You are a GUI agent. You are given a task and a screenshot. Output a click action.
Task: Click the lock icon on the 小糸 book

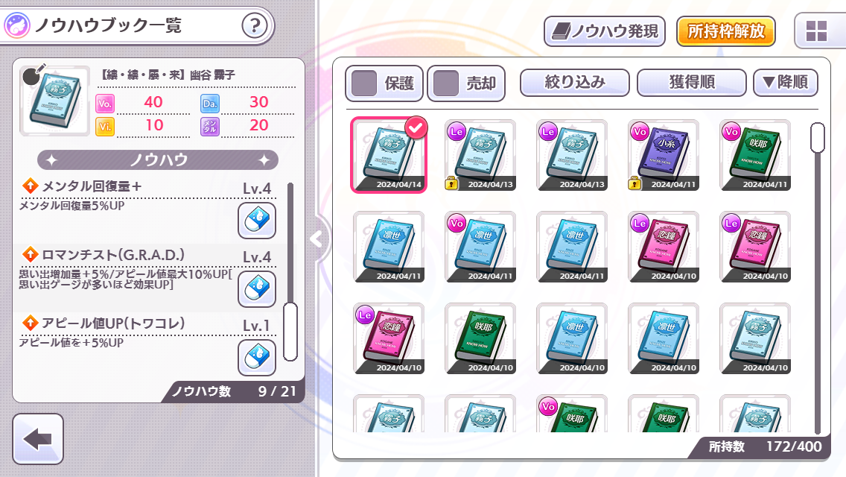pos(635,183)
